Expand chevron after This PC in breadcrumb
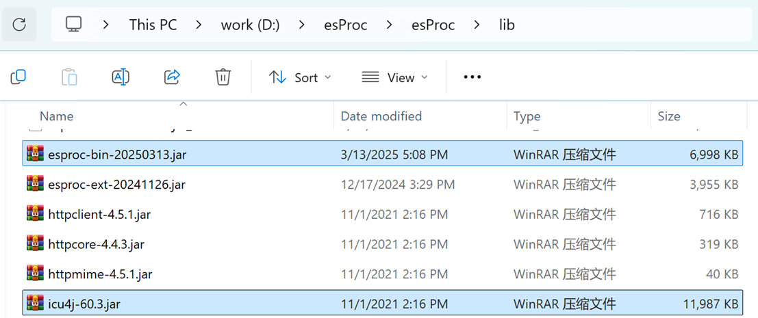Screen dimensions: 758x318 (199, 25)
